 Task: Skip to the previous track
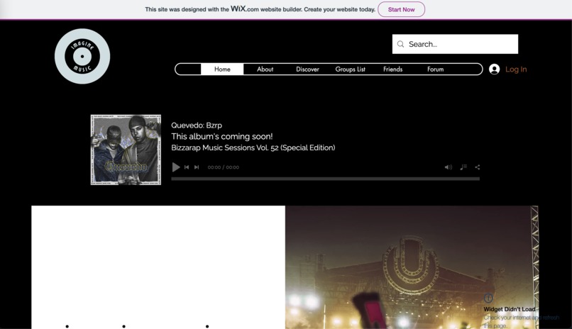[x=187, y=167]
